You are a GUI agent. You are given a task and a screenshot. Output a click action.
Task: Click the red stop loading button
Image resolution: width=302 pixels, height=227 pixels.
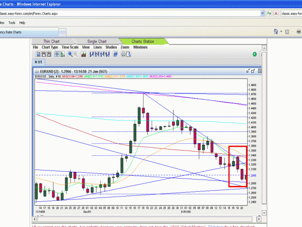pyautogui.click(x=276, y=13)
